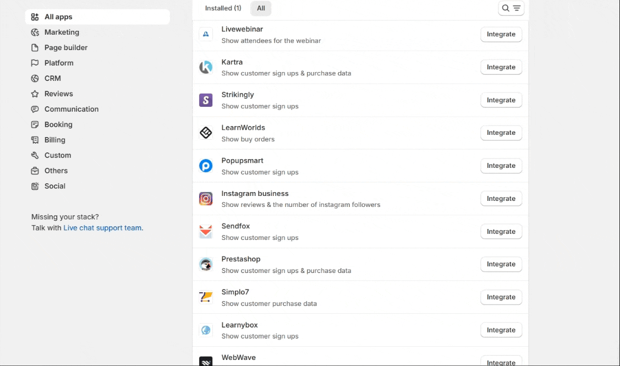620x366 pixels.
Task: Click the LearnWorlds app name
Action: click(x=243, y=128)
